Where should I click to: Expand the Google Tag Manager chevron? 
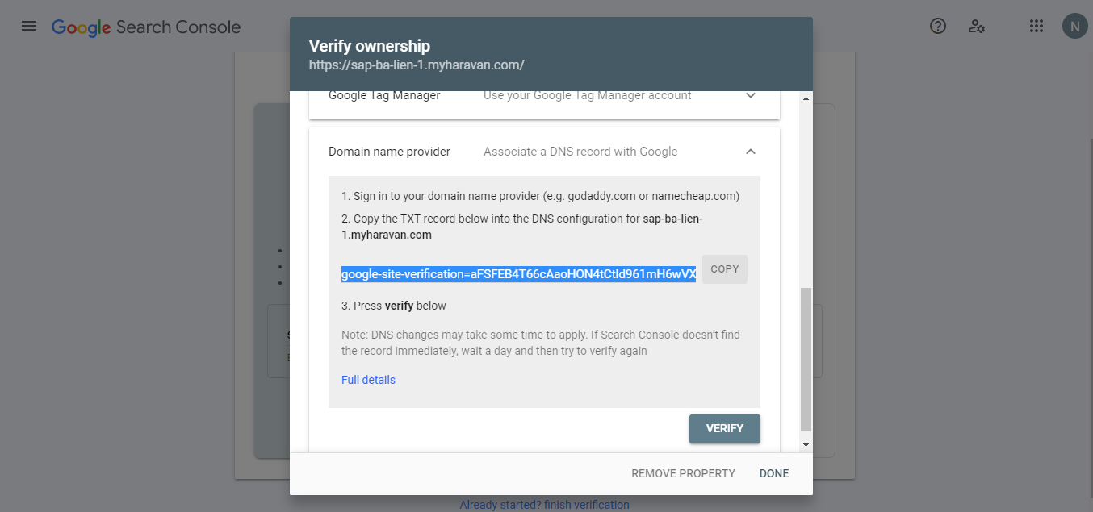[x=751, y=95]
